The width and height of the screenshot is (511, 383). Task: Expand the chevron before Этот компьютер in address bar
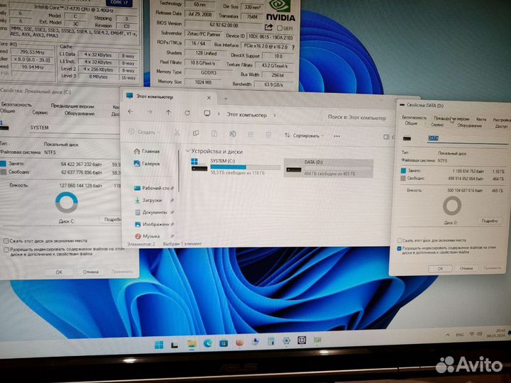point(219,114)
